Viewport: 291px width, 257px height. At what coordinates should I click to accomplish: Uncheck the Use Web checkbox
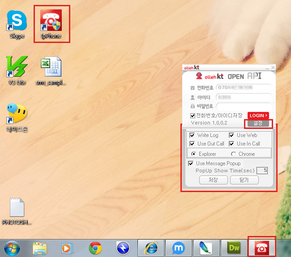[232, 135]
